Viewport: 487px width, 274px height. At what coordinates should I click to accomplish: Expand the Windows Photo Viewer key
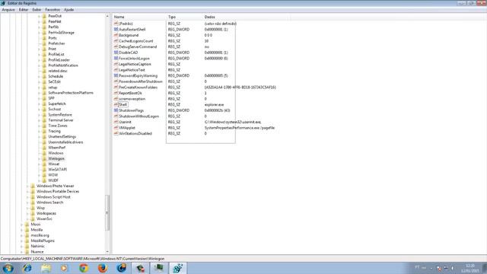[x=27, y=186]
